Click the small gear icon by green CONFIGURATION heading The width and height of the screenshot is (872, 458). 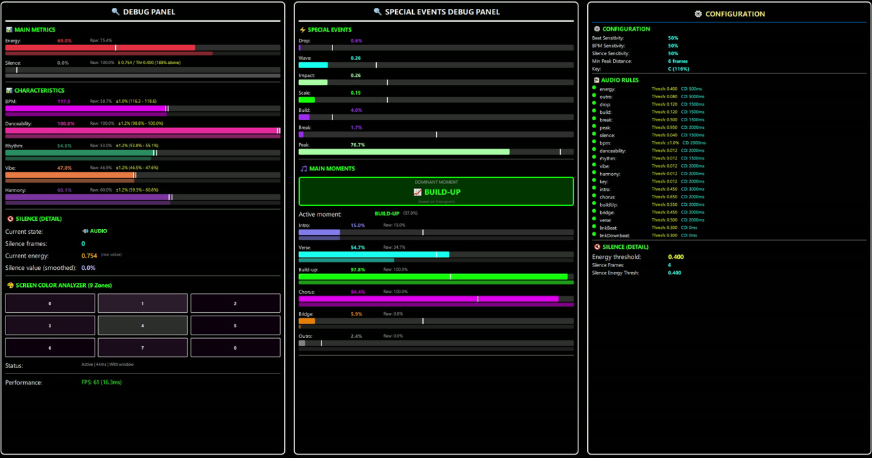tap(597, 29)
